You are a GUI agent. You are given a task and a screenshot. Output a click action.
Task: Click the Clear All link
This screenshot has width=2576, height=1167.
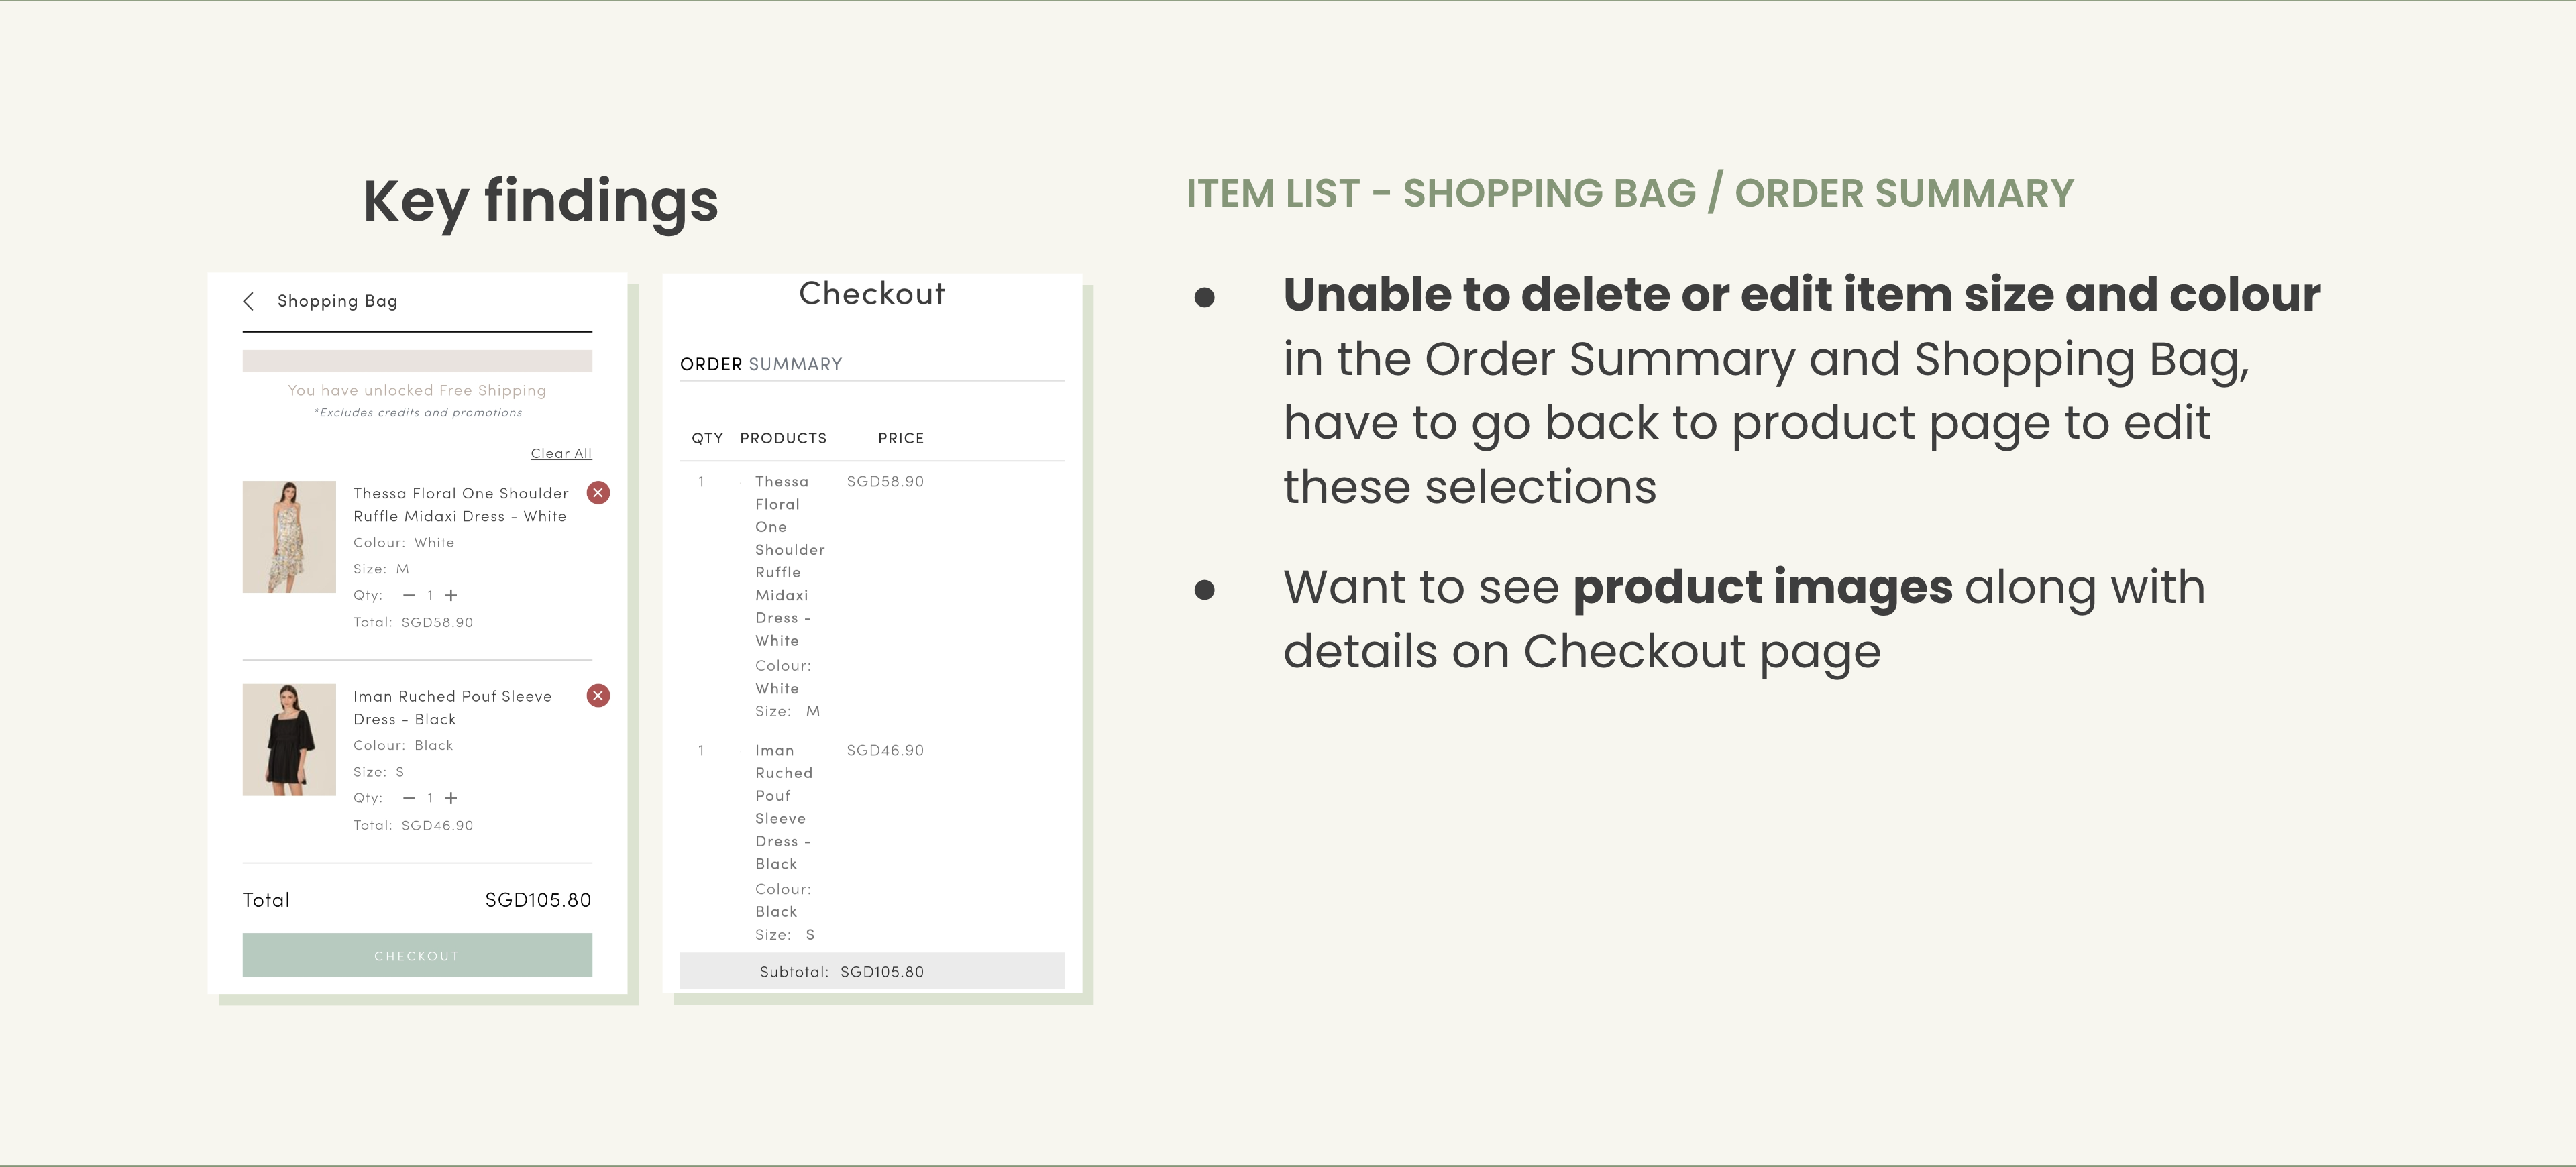tap(561, 453)
